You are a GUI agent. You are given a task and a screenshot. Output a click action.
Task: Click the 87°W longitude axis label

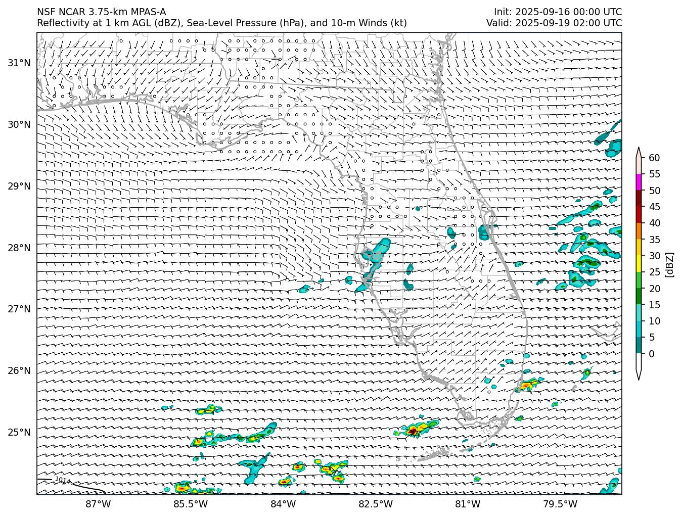click(98, 504)
